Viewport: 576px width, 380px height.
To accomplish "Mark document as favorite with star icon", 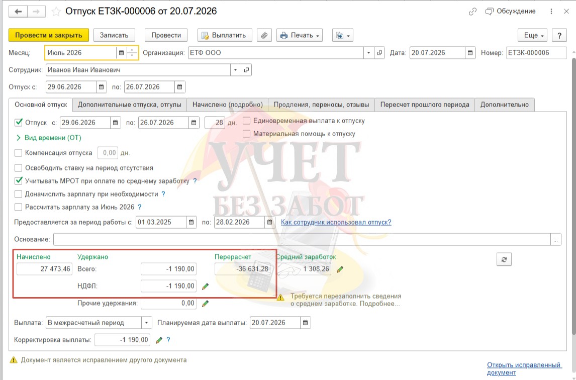I will click(x=56, y=12).
